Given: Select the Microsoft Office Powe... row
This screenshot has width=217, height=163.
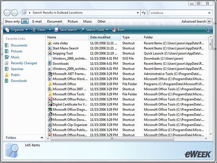Looking at the screenshot, I should 126,135.
